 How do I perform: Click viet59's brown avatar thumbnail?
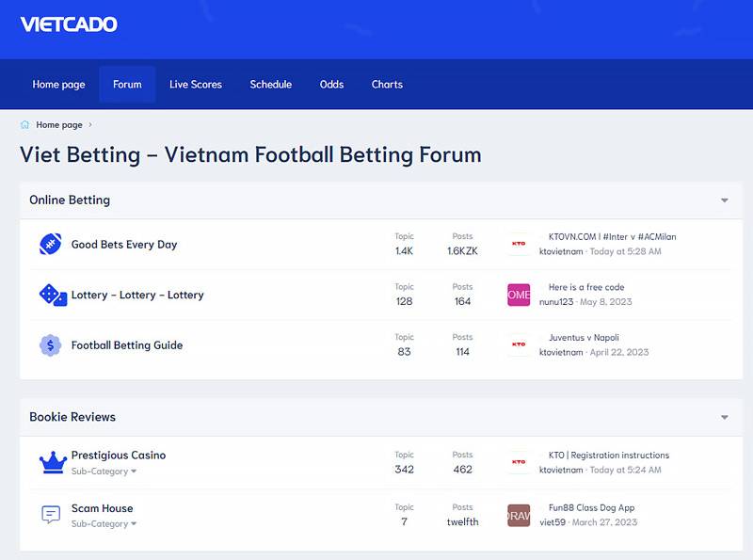519,515
